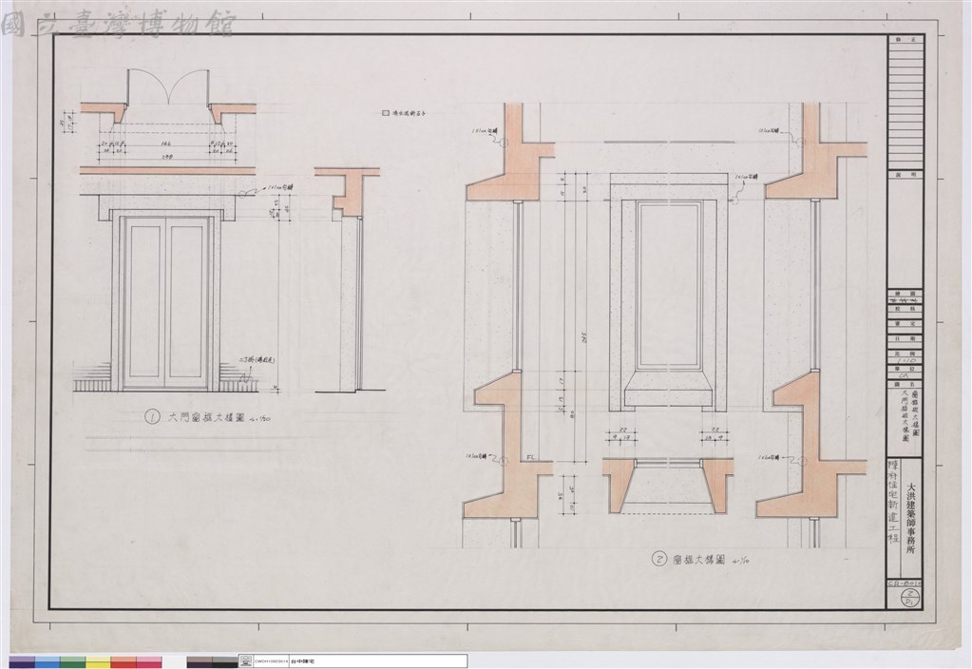Screen dimensions: 972x669
Task: Click the circled number 2 drawing marker
Action: pos(659,560)
